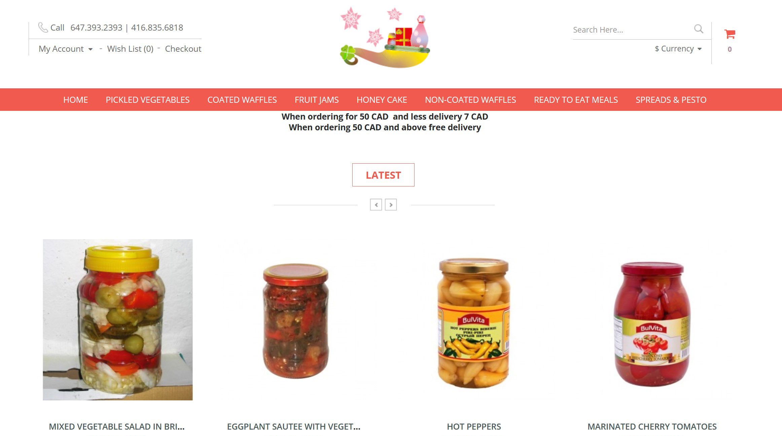The width and height of the screenshot is (782, 436).
Task: Open Marinated Cherry Tomatoes product title
Action: tap(652, 427)
